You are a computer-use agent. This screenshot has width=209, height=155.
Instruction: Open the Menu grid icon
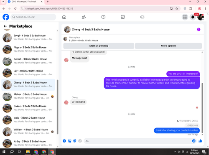[185, 17]
